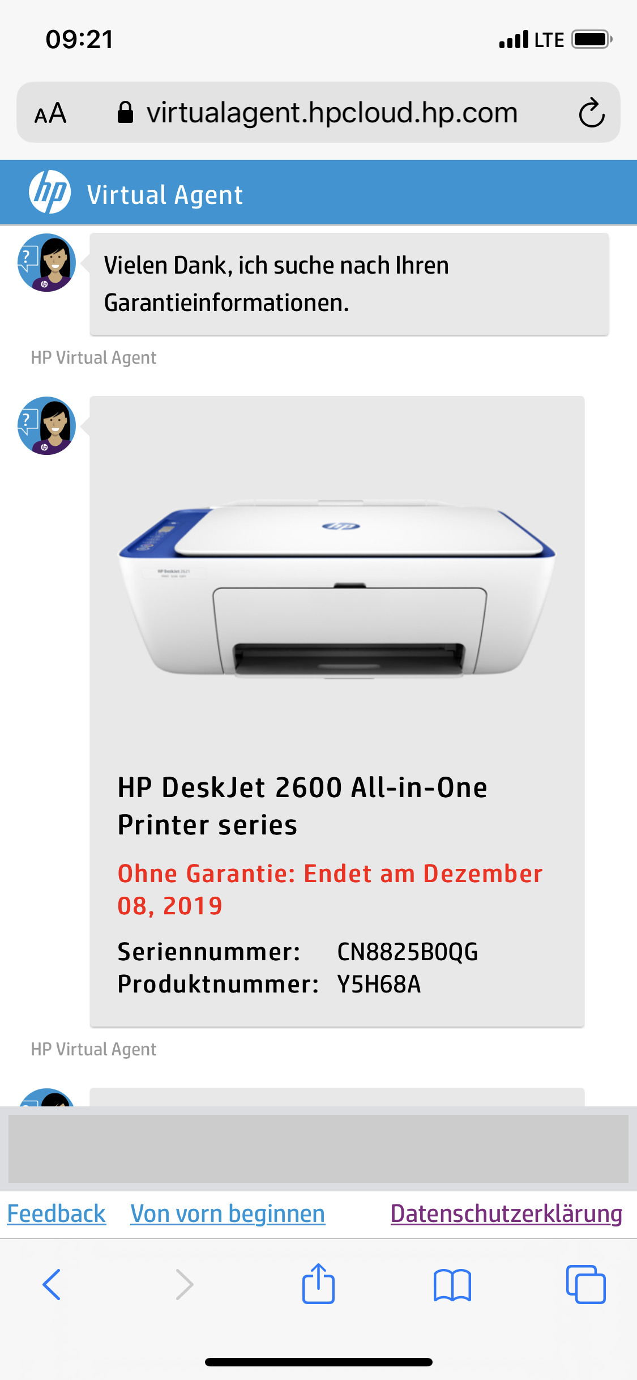Open the Datenschutzerklärung link
The width and height of the screenshot is (637, 1380).
(506, 1214)
